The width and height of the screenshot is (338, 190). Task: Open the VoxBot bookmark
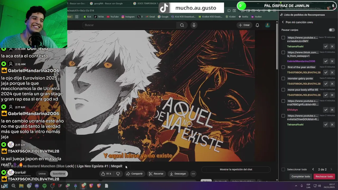256,17
